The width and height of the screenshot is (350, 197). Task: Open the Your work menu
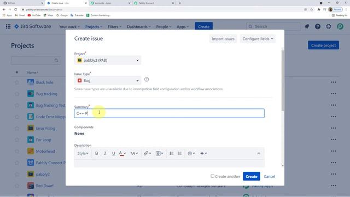coord(69,27)
